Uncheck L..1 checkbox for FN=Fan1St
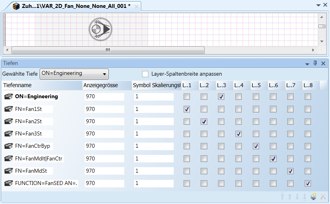The height and width of the screenshot is (204, 330). pos(187,109)
